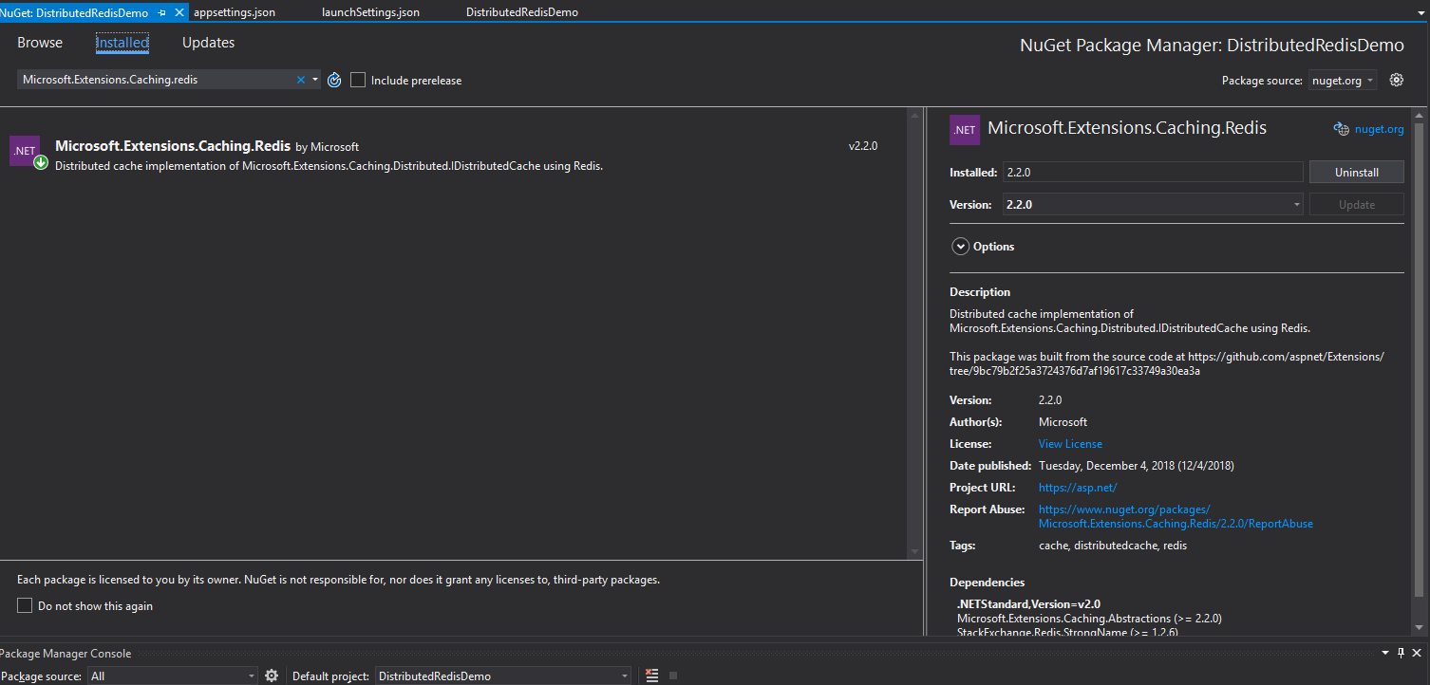The width and height of the screenshot is (1430, 685).
Task: Pin the Package Manager Console panel
Action: click(1401, 653)
